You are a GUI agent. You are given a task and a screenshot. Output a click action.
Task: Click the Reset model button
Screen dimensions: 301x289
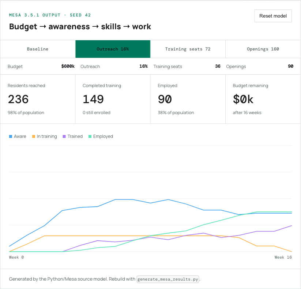[273, 16]
